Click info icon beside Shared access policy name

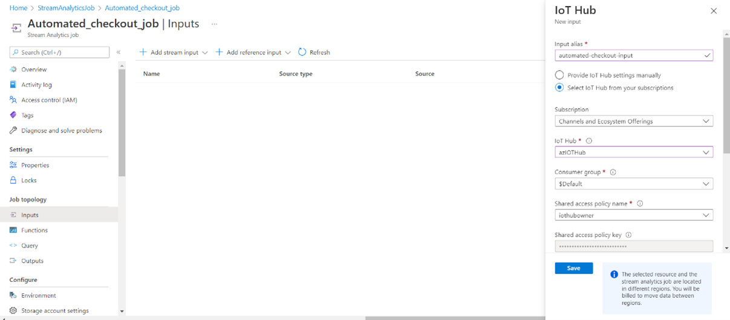[x=640, y=204]
